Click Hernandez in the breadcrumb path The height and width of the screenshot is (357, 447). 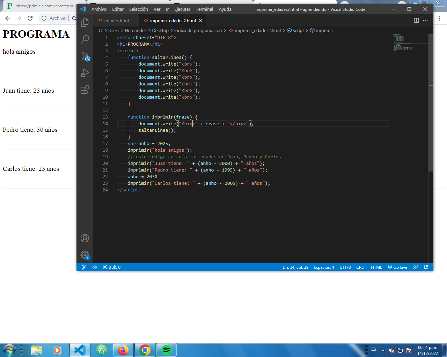pos(135,30)
